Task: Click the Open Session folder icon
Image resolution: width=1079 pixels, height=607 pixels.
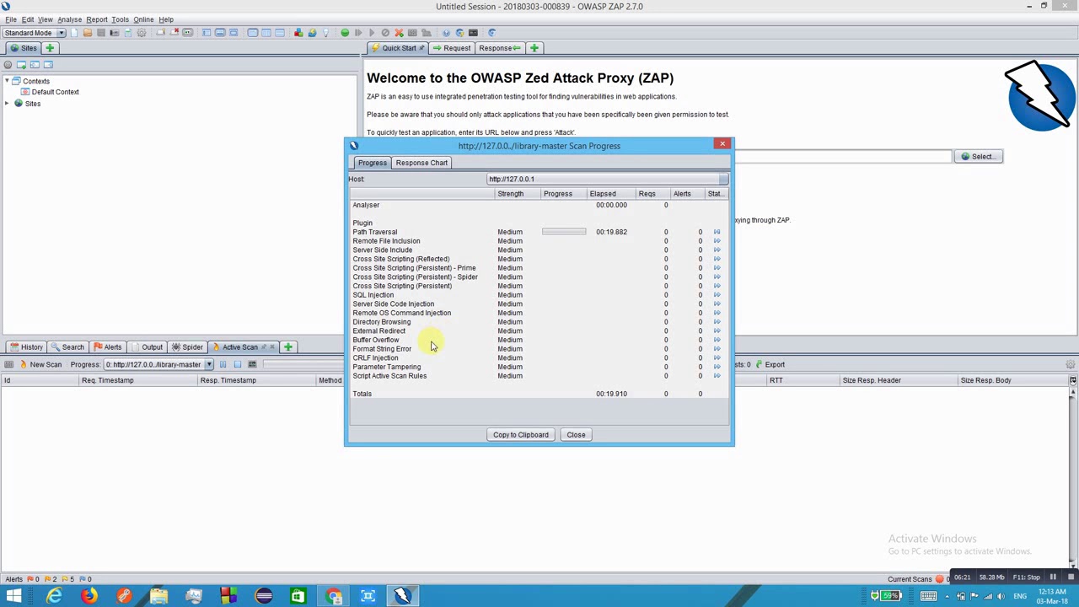Action: tap(88, 33)
